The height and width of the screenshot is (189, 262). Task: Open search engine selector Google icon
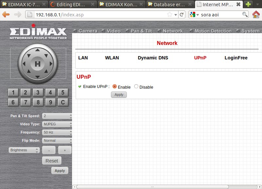(193, 14)
